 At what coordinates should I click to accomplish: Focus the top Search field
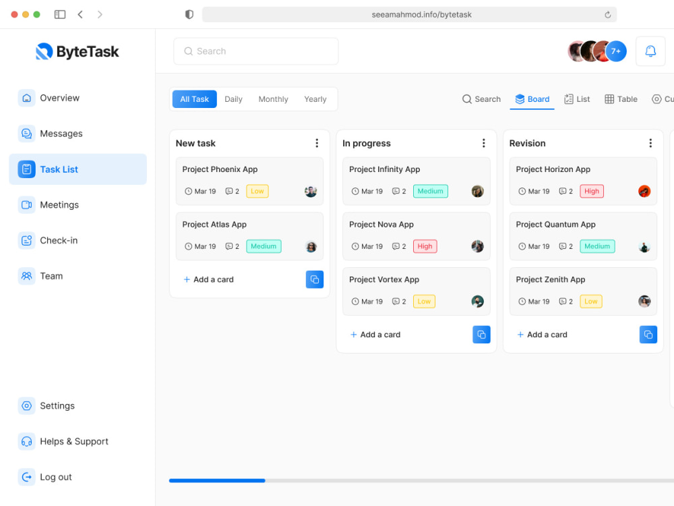255,51
